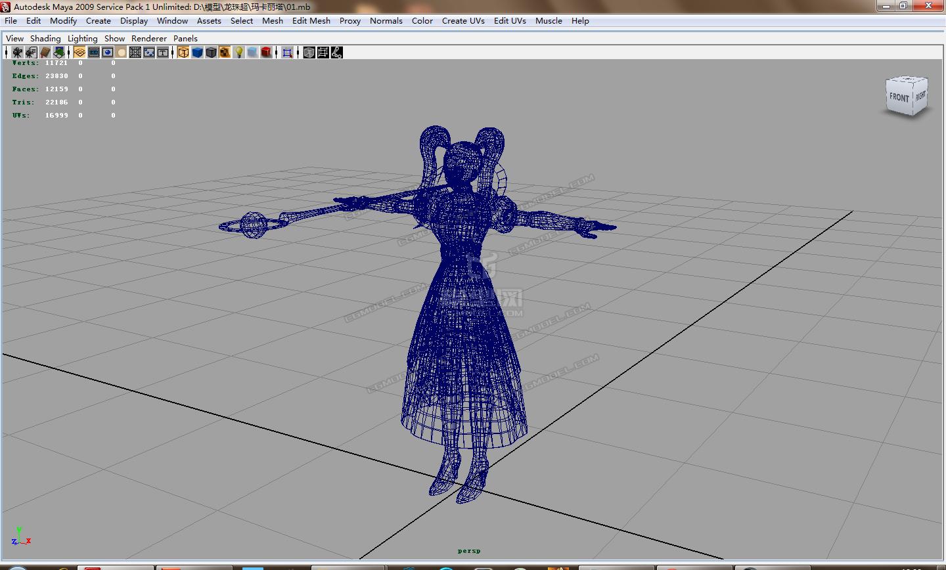Toggle the Film Gate display

[x=94, y=53]
